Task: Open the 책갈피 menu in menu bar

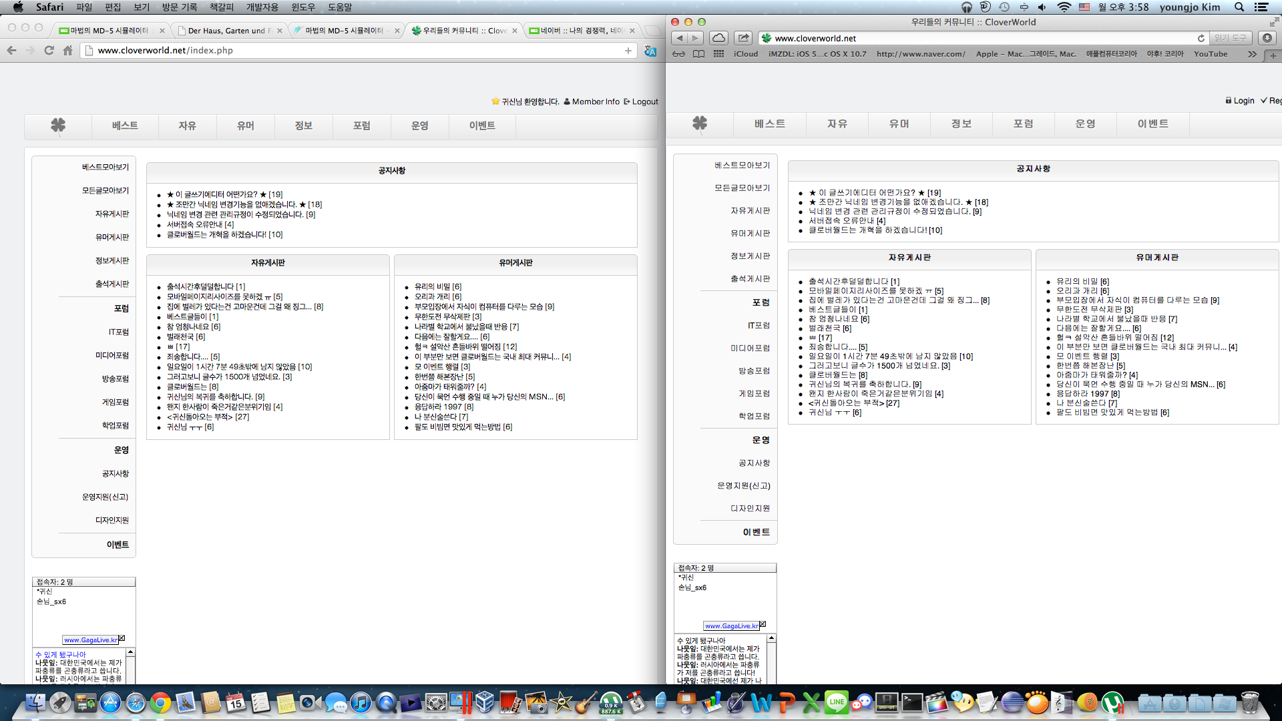Action: pos(222,7)
